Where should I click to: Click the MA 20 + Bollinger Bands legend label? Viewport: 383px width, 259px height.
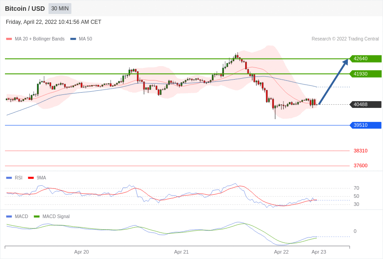pos(40,39)
